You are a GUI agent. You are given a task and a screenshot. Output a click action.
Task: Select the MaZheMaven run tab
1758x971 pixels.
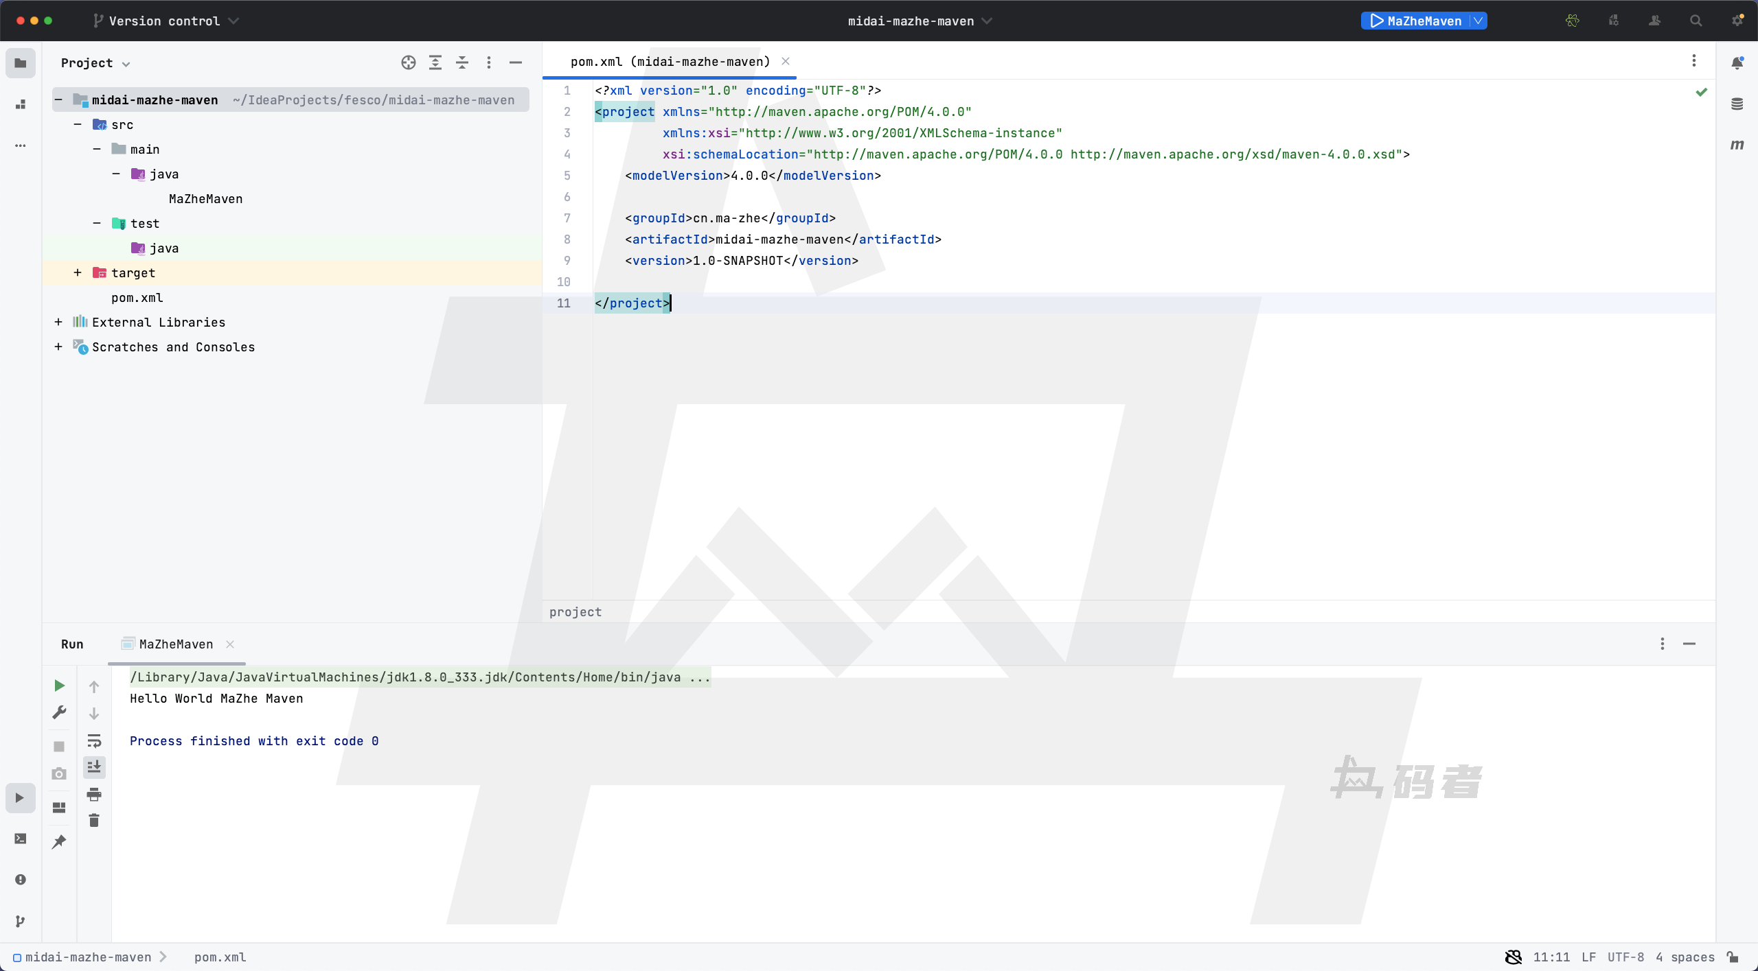pyautogui.click(x=176, y=644)
